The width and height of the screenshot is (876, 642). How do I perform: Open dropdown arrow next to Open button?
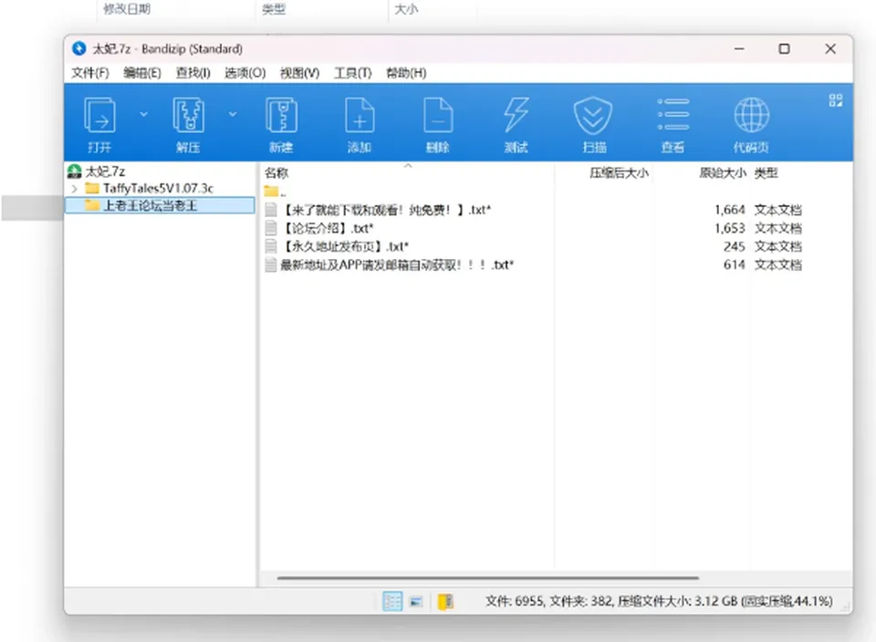pos(143,114)
